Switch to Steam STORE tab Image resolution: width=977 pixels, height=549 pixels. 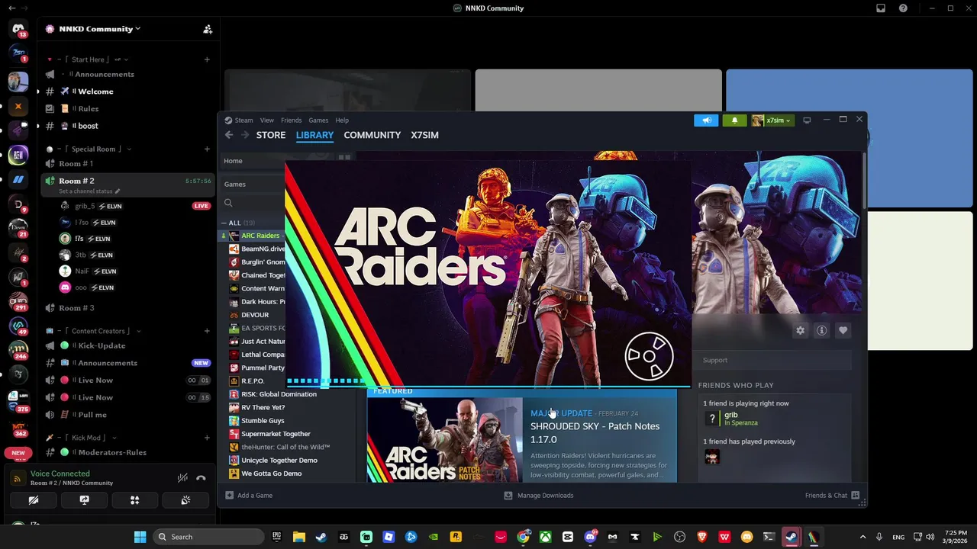(271, 135)
